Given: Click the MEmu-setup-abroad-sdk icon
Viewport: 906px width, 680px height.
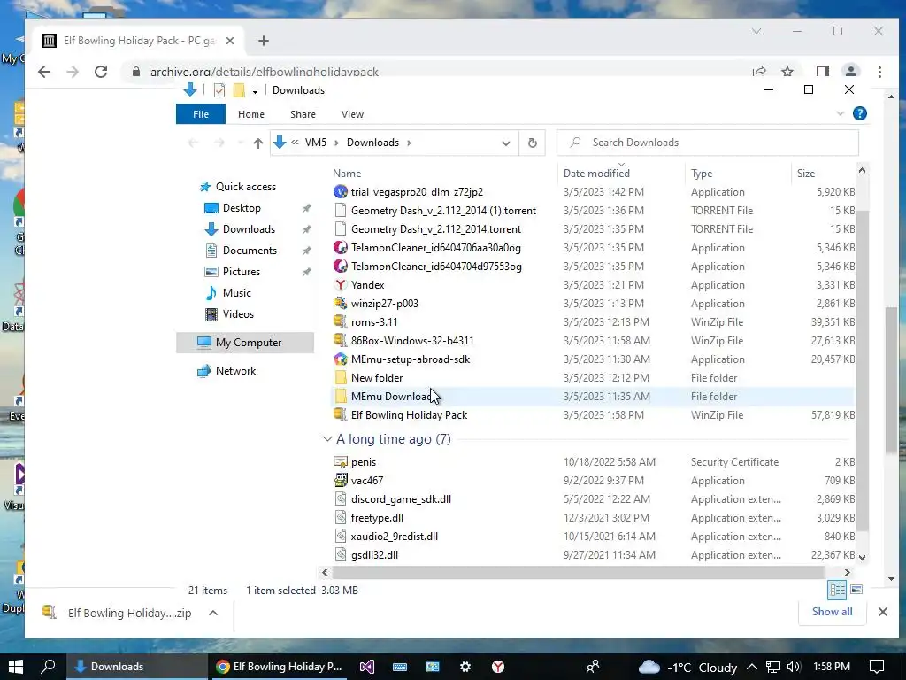Looking at the screenshot, I should (341, 359).
